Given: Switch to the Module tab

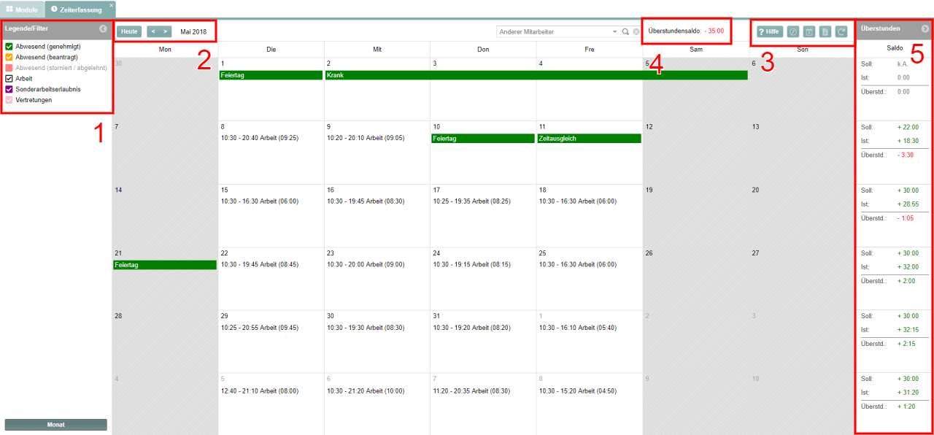Looking at the screenshot, I should click(x=22, y=9).
